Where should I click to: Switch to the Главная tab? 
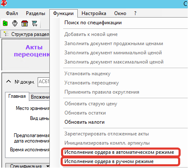17,96
